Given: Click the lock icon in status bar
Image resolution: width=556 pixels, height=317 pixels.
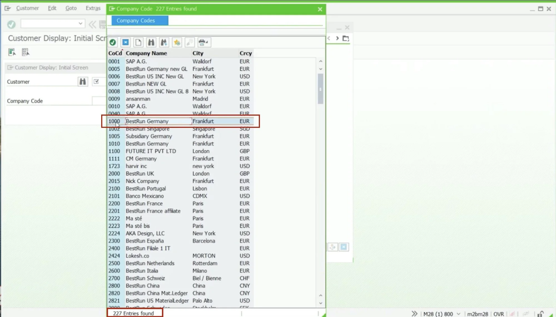Looking at the screenshot, I should point(540,314).
